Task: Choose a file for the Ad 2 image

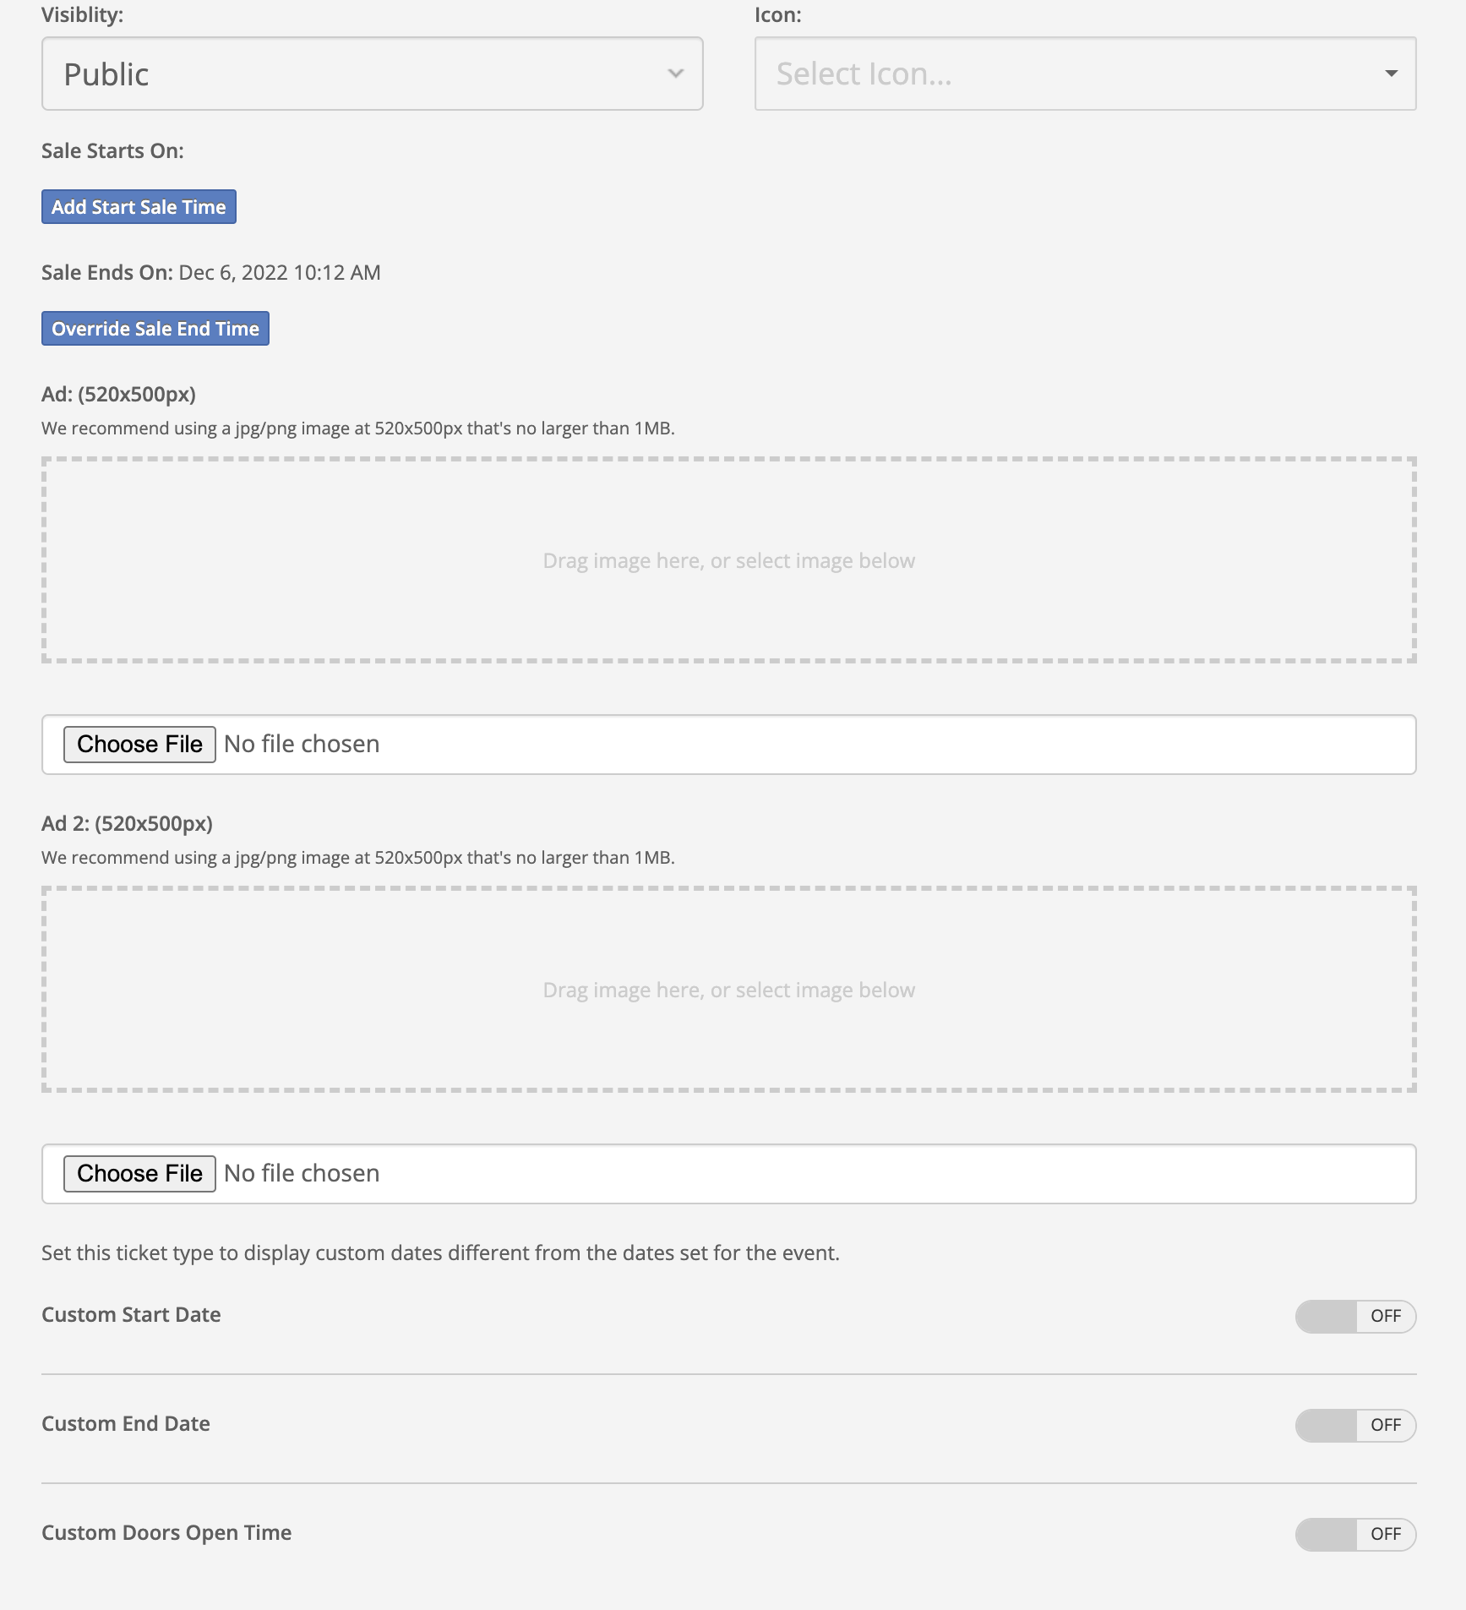Action: 139,1173
